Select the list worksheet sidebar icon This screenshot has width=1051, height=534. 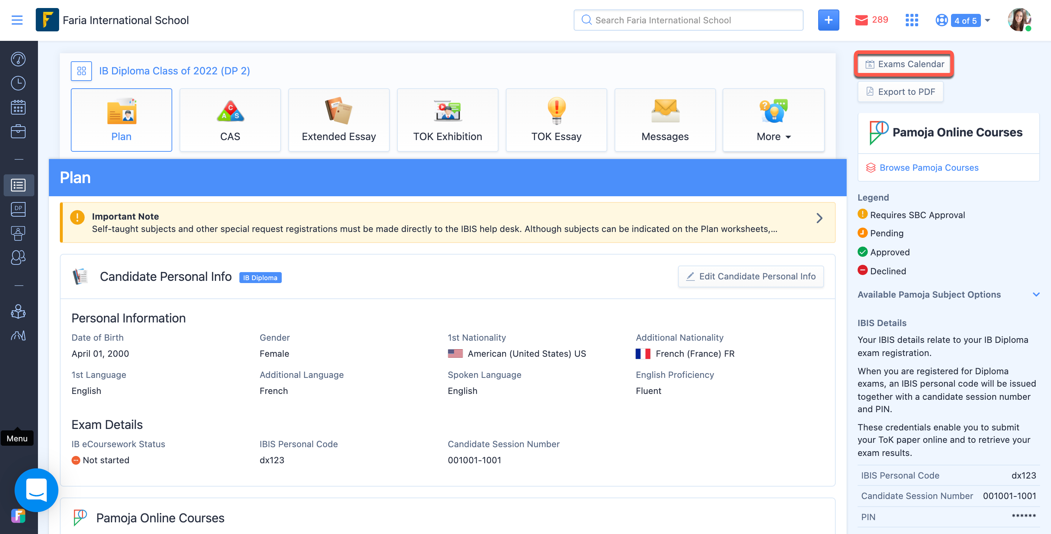19,185
